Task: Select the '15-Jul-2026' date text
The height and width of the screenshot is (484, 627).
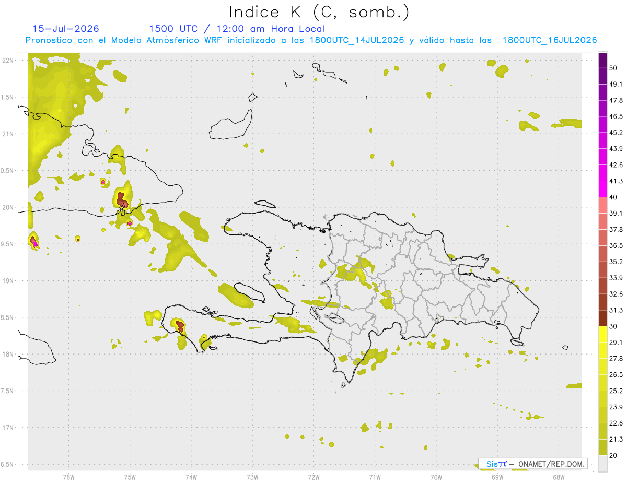Action: [66, 29]
